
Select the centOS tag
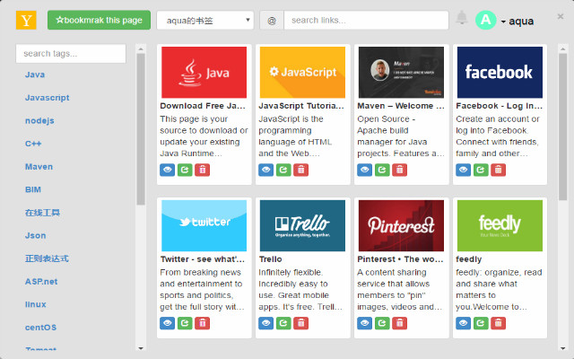coord(40,328)
